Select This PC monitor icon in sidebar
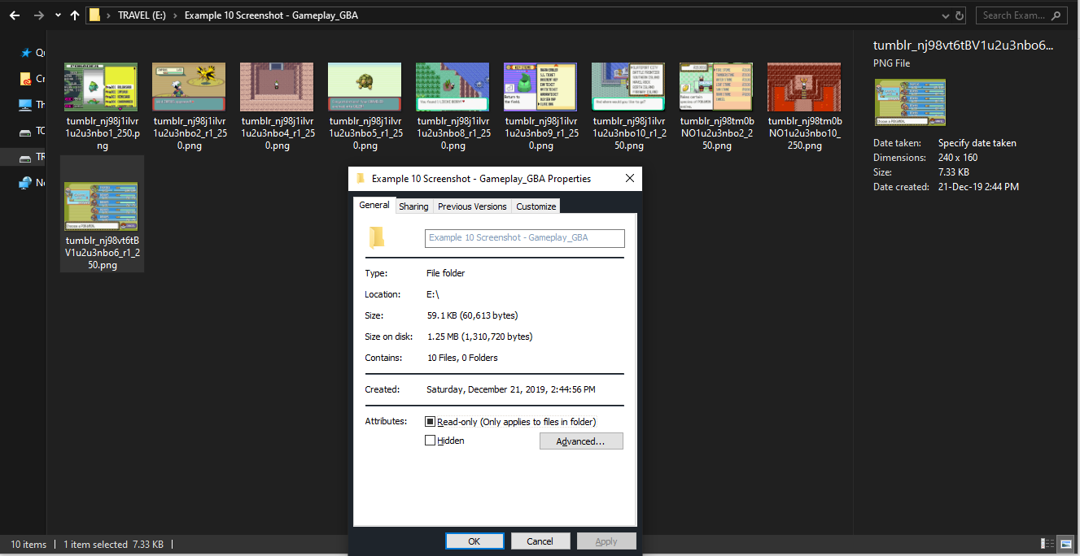 click(25, 105)
